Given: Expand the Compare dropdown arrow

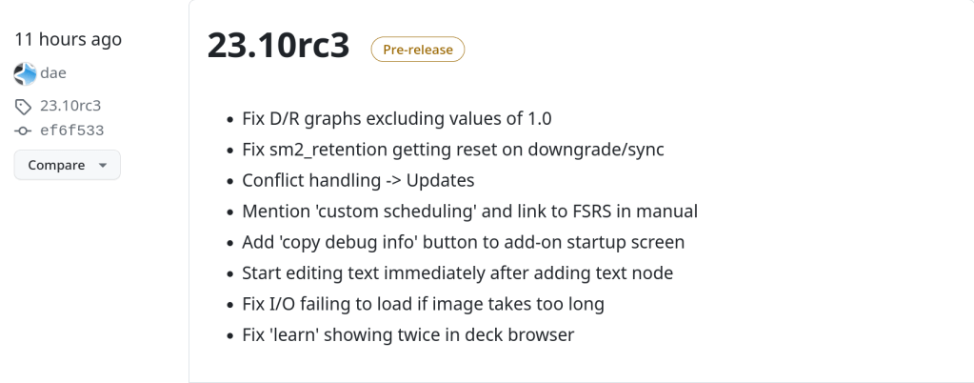Looking at the screenshot, I should click(x=103, y=165).
